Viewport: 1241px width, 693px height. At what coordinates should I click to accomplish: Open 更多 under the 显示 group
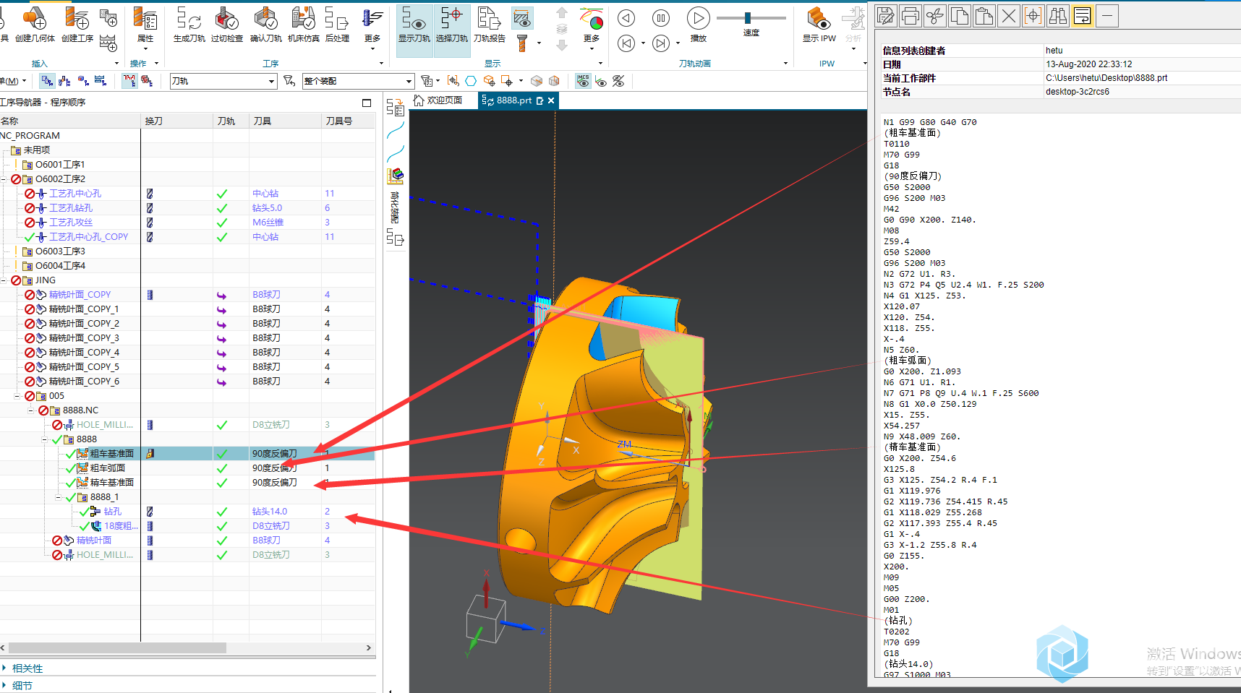[592, 27]
